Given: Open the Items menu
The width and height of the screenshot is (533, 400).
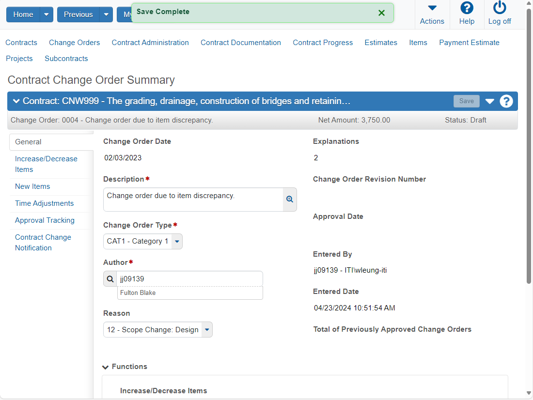Looking at the screenshot, I should click(418, 43).
